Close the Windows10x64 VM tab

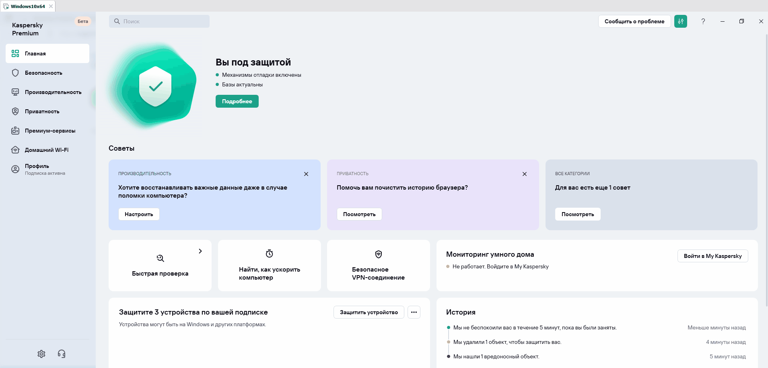pos(51,6)
